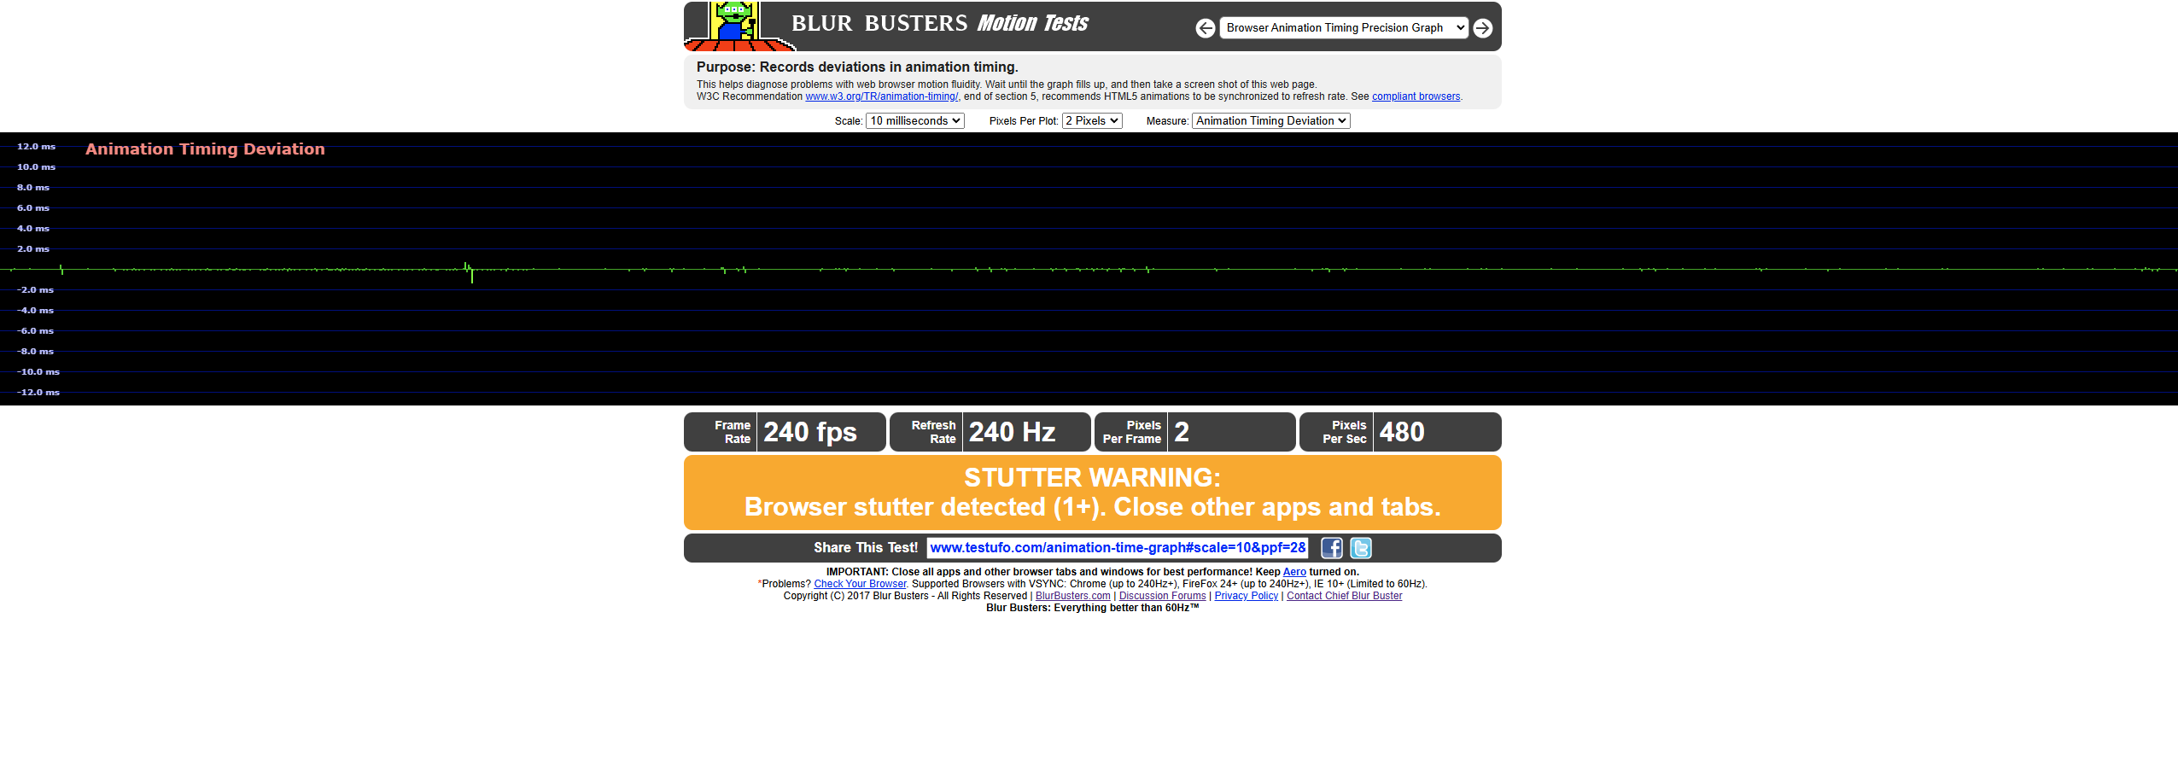Click the 2.0 ms axis label

[33, 249]
